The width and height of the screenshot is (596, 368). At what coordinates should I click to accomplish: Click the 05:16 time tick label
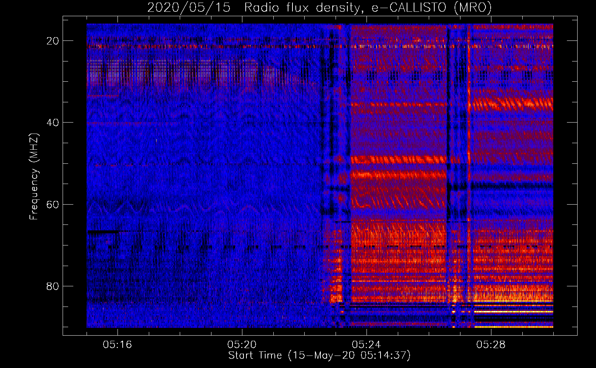point(118,345)
